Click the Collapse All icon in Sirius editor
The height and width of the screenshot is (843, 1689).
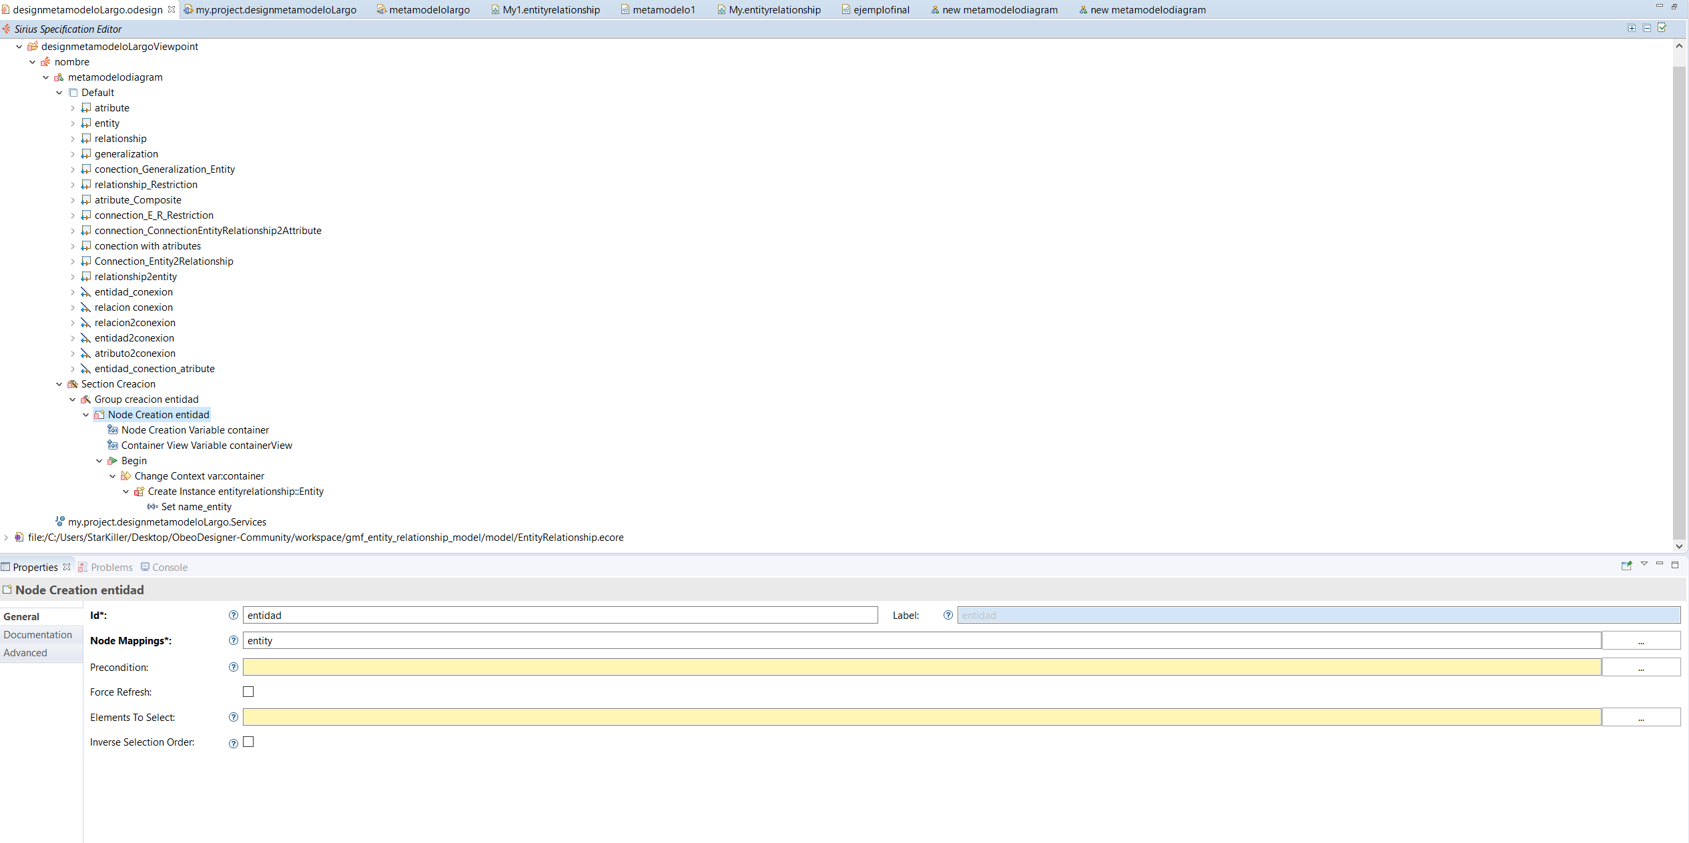point(1647,28)
